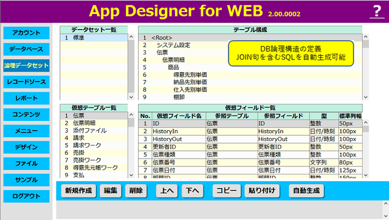Image resolution: width=389 pixels, height=220 pixels.
Task: Click the up arrow of the table structure scrollbar
Action: coord(366,36)
